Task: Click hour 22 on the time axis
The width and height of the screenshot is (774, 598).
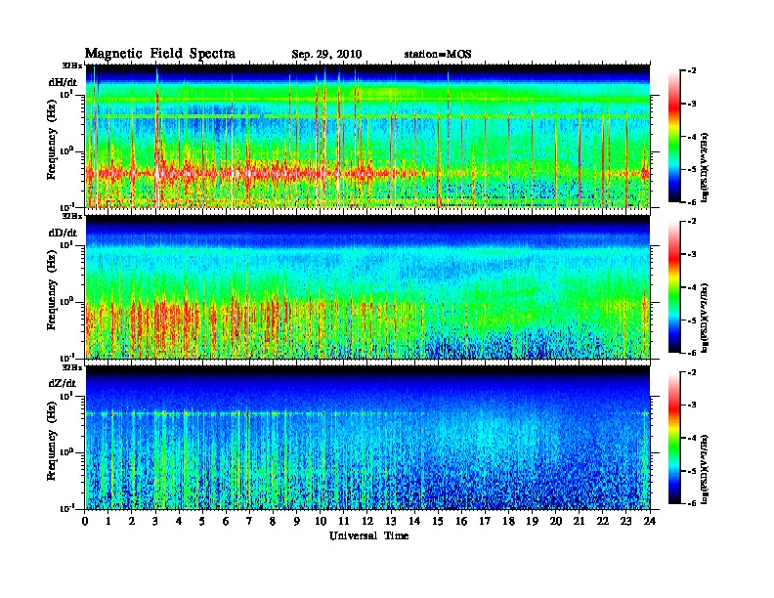Action: click(x=603, y=522)
